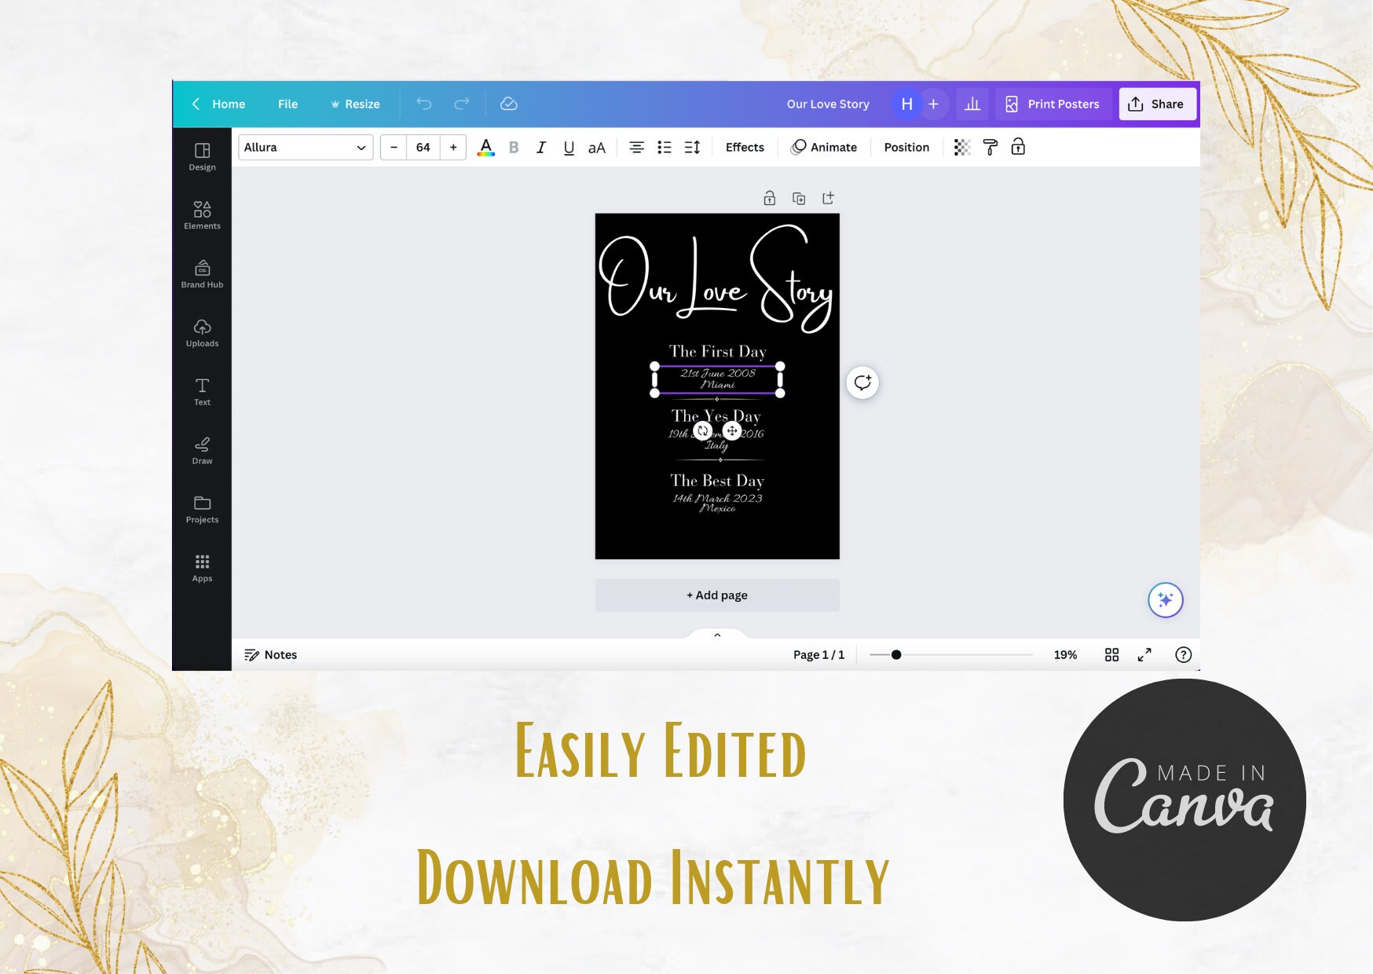Select the '14th March 2023' text on canvas
The width and height of the screenshot is (1373, 974).
point(717,498)
